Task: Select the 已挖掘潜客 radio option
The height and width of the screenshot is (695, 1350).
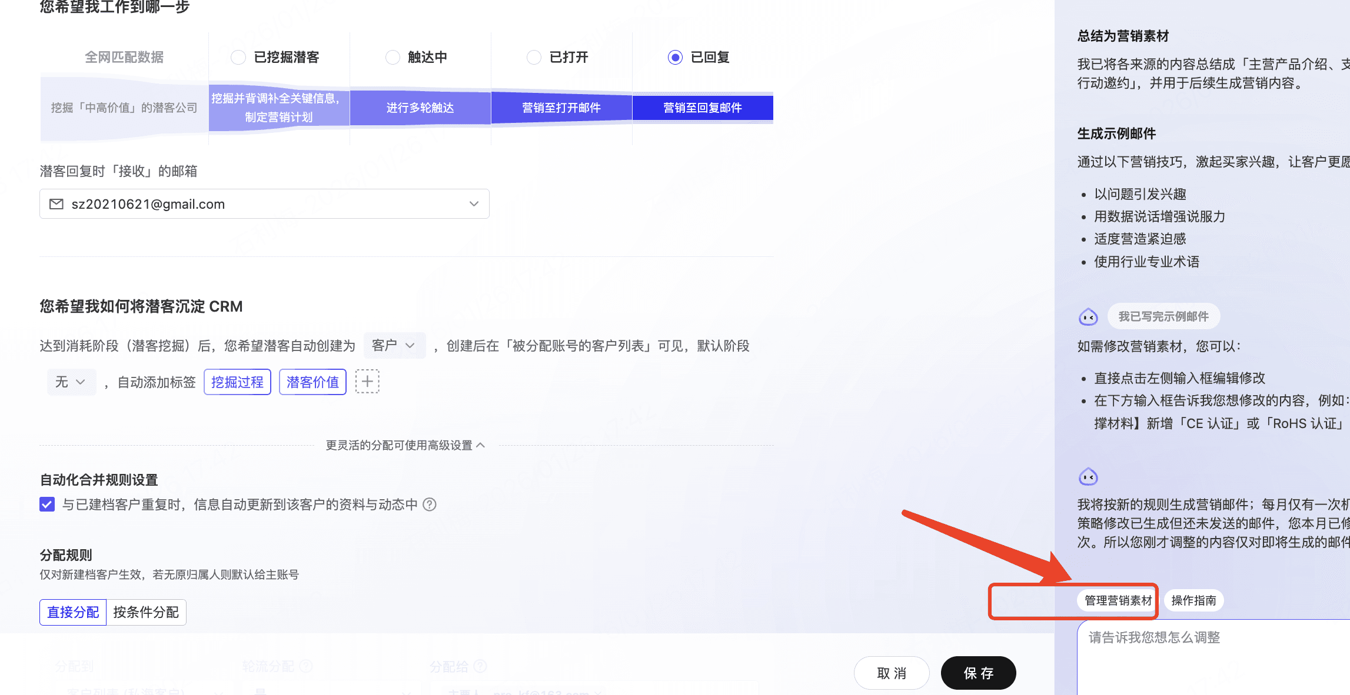Action: click(238, 57)
